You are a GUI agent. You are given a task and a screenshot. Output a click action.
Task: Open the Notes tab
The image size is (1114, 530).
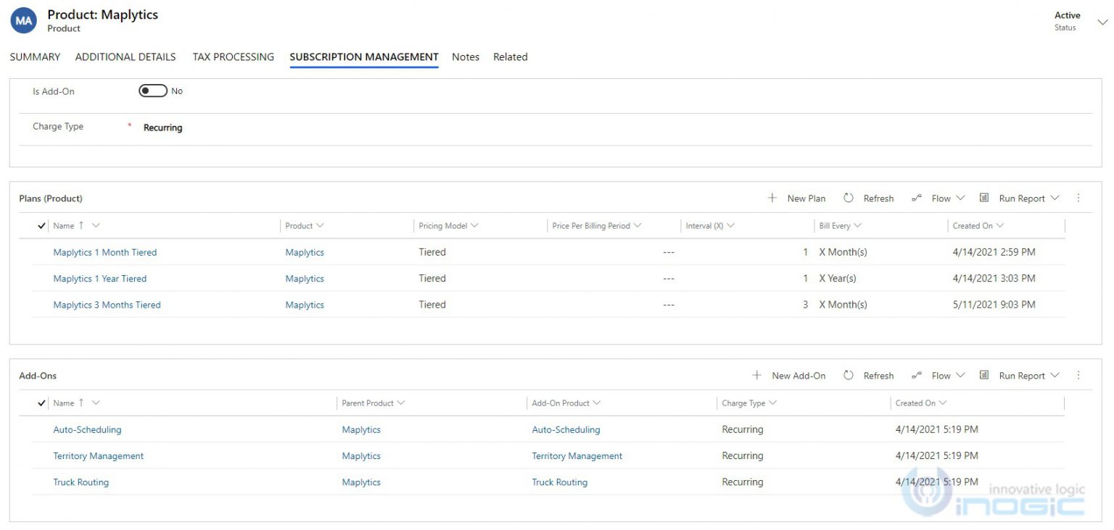465,56
